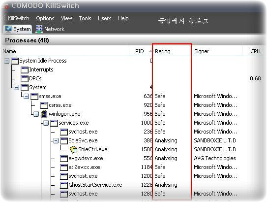This screenshot has height=202, width=267.
Task: Click the csrss.exe window icon
Action: coord(44,105)
